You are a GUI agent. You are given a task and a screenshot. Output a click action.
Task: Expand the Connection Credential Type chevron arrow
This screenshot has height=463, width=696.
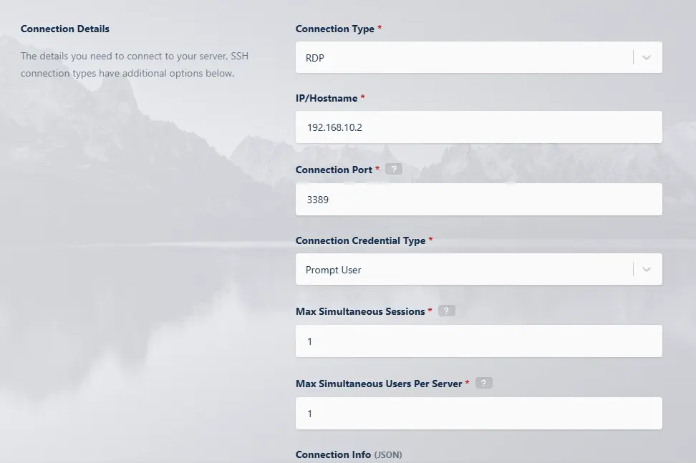tap(647, 270)
